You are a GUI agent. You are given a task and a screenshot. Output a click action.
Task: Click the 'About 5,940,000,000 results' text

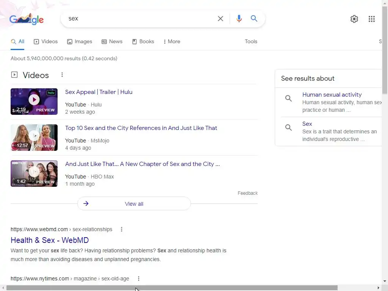point(64,59)
